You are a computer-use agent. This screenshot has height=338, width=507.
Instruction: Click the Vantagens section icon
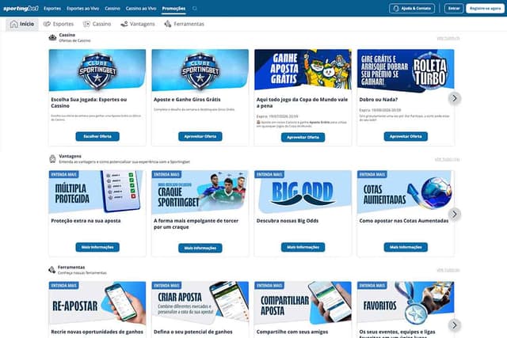(52, 158)
